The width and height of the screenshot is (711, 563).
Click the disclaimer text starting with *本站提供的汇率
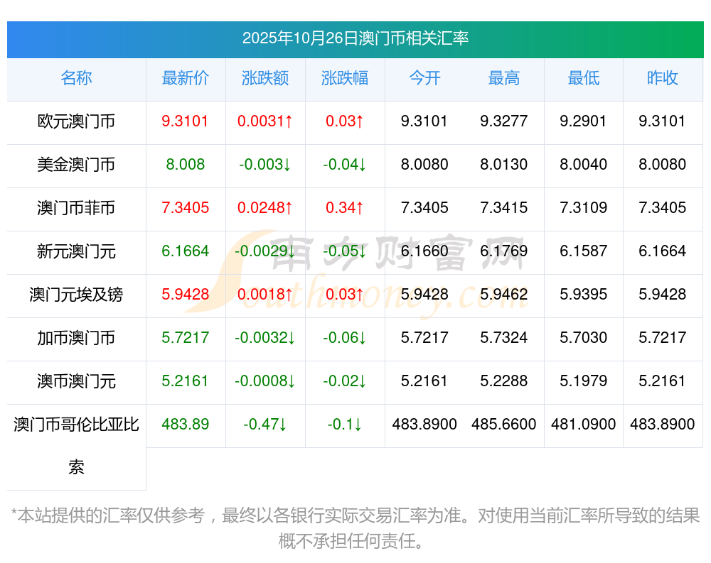coord(355,528)
